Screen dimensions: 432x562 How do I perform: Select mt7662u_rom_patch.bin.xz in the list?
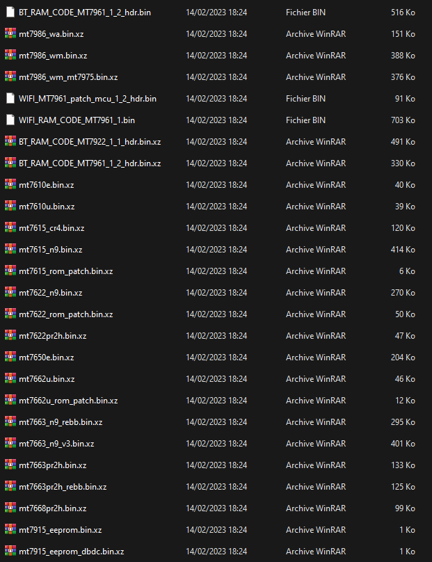point(68,401)
